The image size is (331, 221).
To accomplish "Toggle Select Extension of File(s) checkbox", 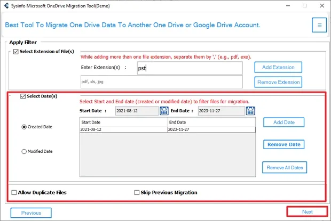I will [x=15, y=51].
